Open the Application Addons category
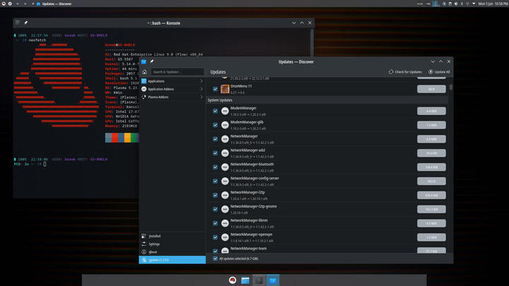Viewport: 509px width, 286px height. coord(172,89)
